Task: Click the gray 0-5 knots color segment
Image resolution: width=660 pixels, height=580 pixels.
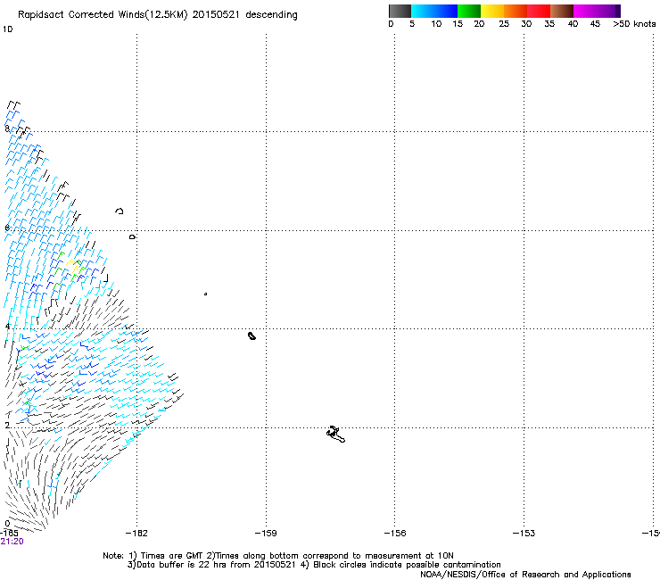Action: [400, 11]
